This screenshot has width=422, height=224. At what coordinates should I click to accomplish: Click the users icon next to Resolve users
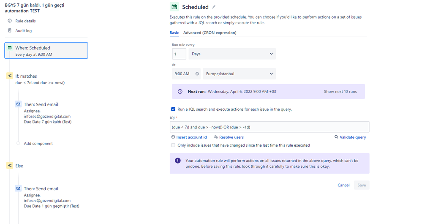[216, 137]
